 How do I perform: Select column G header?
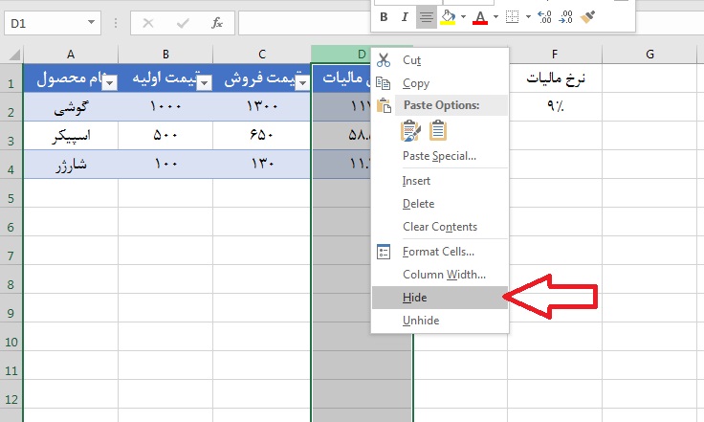pyautogui.click(x=649, y=55)
